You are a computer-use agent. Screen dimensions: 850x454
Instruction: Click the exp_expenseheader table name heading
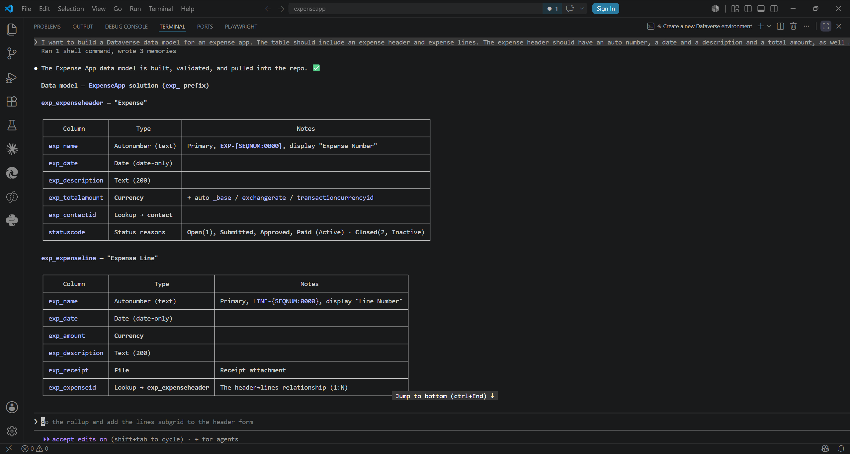point(72,103)
